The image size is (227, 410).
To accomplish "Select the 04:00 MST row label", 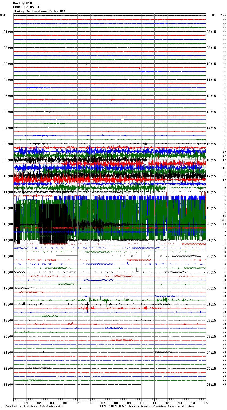I will (8, 80).
